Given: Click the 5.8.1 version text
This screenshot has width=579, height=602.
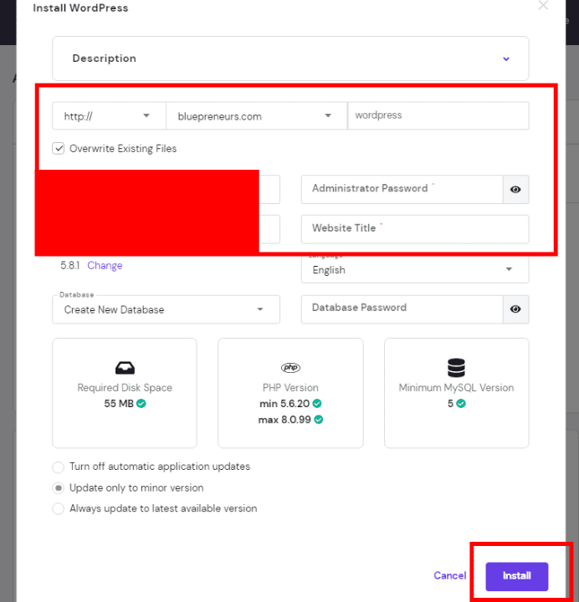Looking at the screenshot, I should coord(70,266).
